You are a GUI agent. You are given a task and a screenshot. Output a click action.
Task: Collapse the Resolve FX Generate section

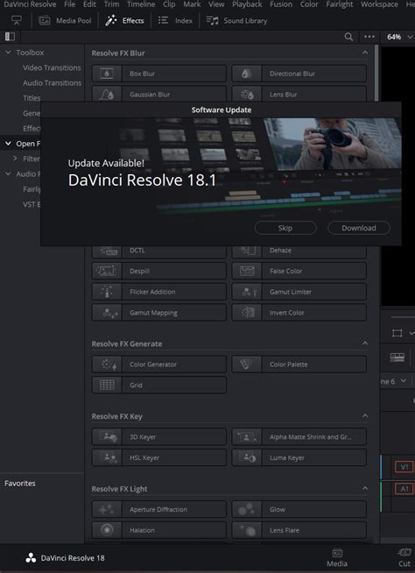pyautogui.click(x=365, y=343)
